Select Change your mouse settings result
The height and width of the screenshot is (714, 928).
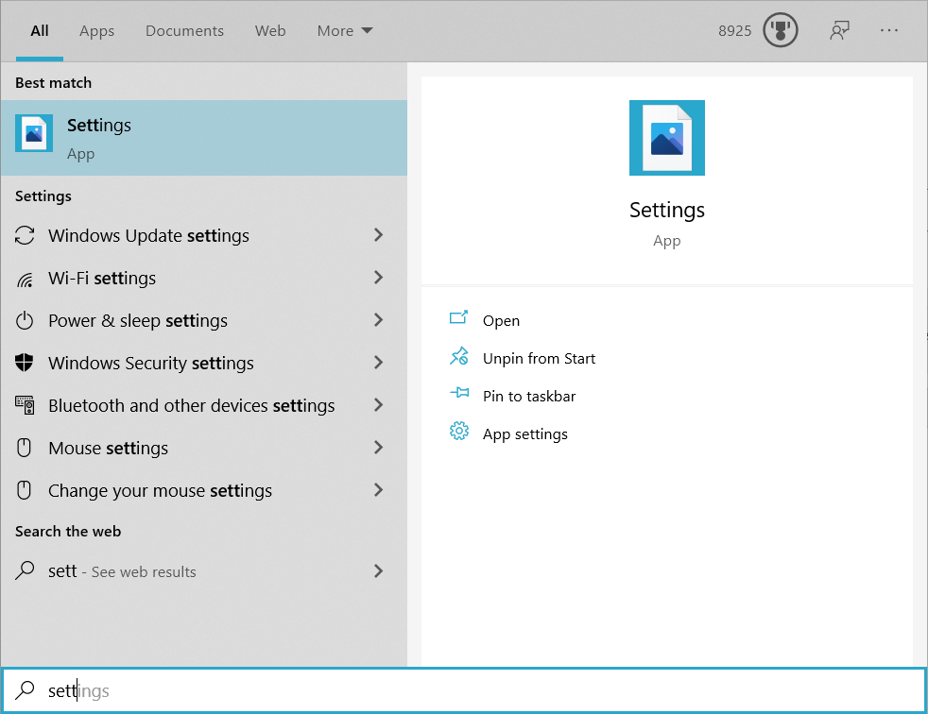204,491
